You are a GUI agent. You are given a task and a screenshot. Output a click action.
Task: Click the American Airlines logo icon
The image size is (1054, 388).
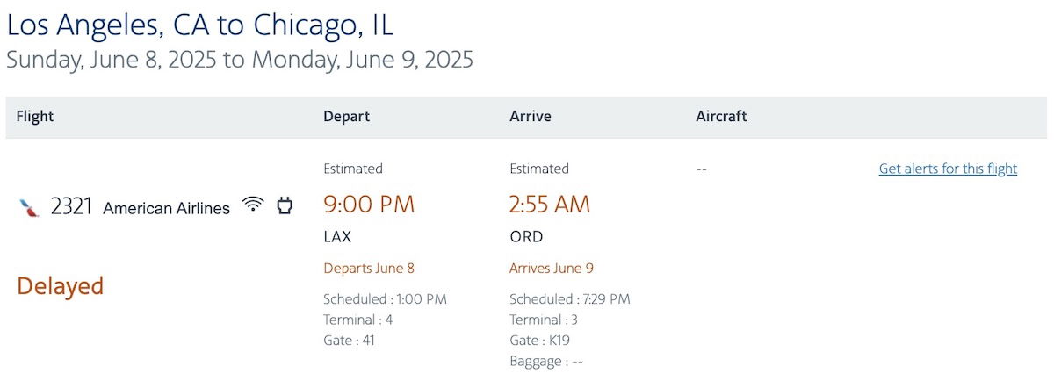click(x=29, y=208)
